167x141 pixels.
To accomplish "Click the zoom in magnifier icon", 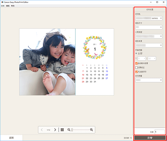I will click(92, 130).
